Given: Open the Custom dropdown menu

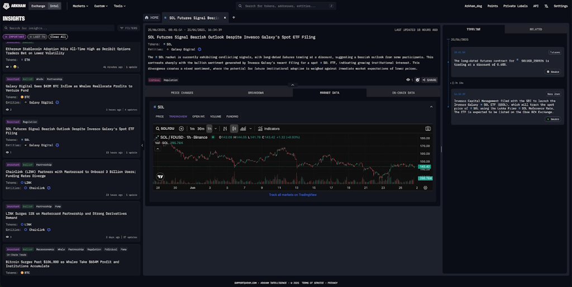Looking at the screenshot, I should point(101,6).
